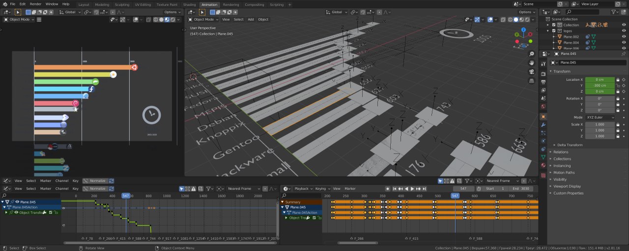The image size is (629, 251).
Task: Switch to the Scripting workspace tab
Action: click(x=277, y=4)
